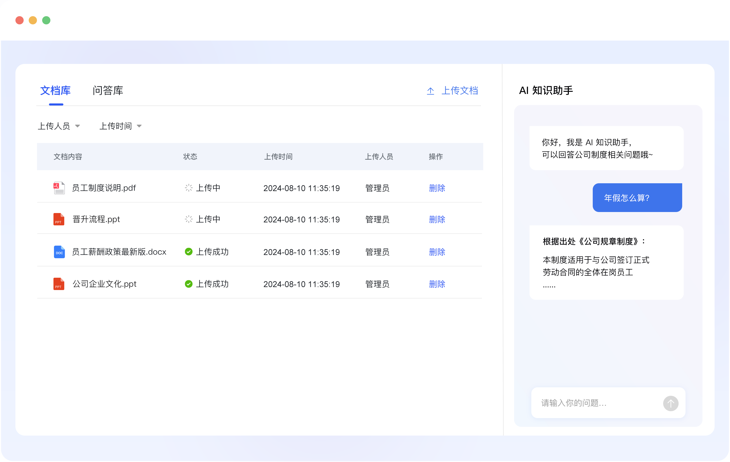Click the uploading status of 晋升流程.ppt
Screen dimensions: 730x462
tap(208, 219)
